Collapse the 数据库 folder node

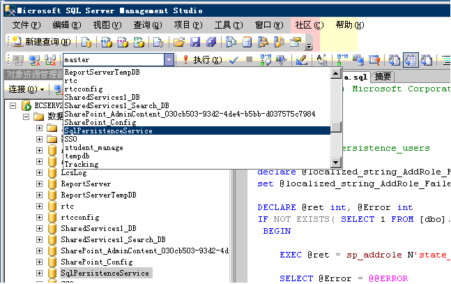(x=26, y=117)
